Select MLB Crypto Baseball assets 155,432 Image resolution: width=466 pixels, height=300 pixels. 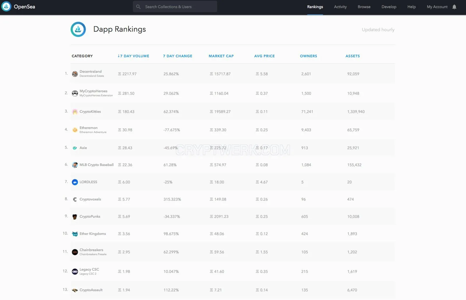[x=354, y=165]
